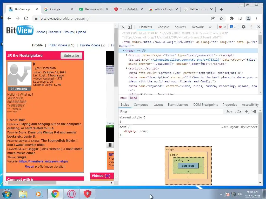Activate the DevTools inspect element picker
This screenshot has width=266, height=199.
coord(123,27)
